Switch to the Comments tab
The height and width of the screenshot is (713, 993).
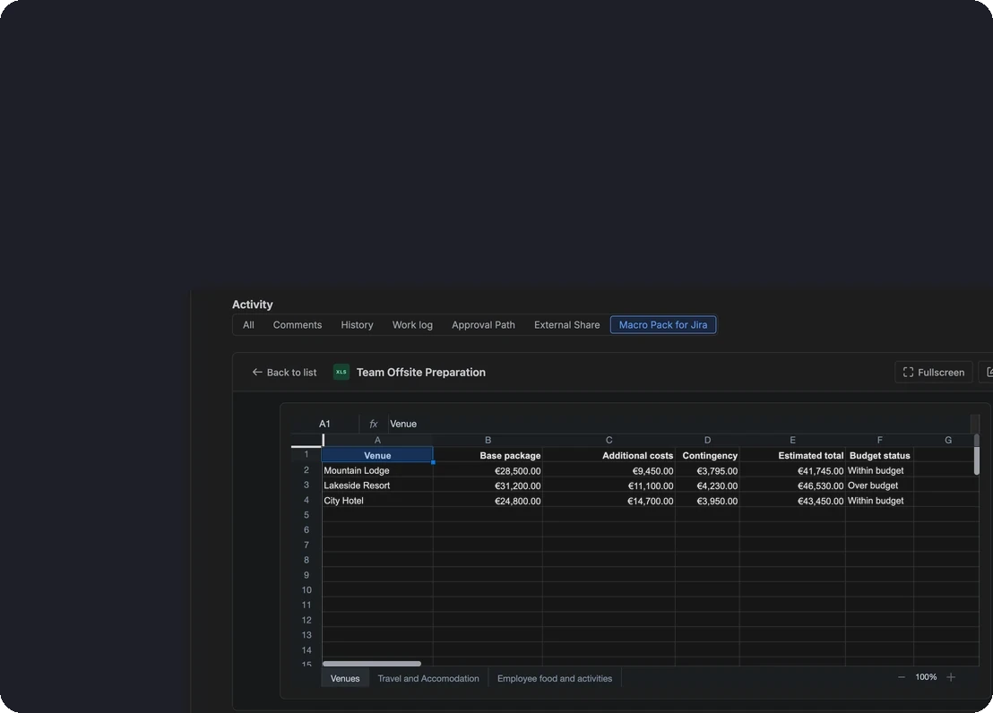297,325
